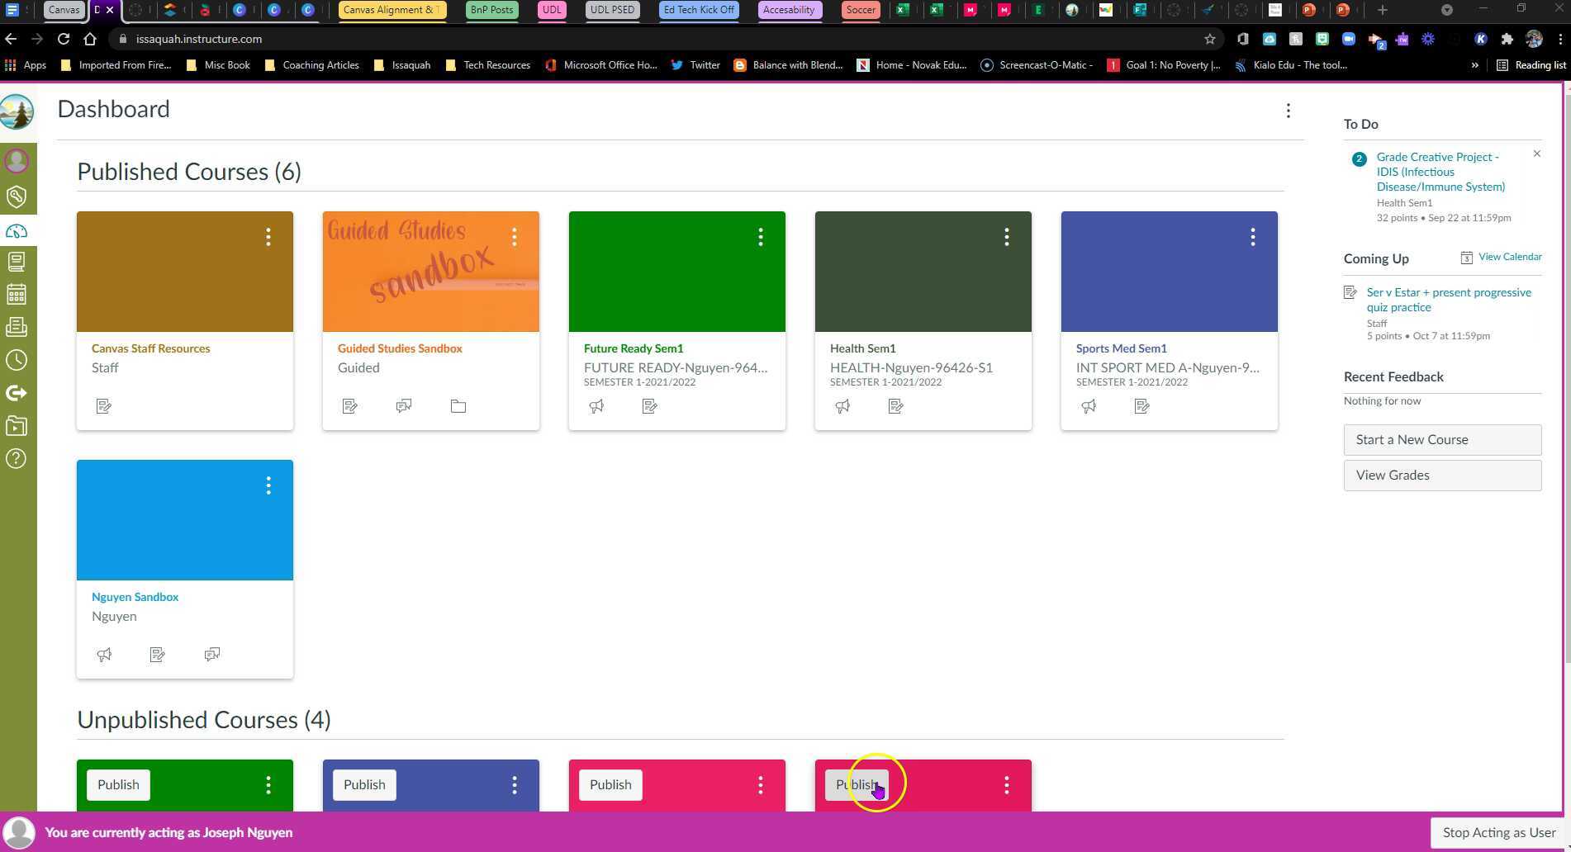Dismiss the Grade Creative Project to-do item
1571x852 pixels.
coord(1536,154)
